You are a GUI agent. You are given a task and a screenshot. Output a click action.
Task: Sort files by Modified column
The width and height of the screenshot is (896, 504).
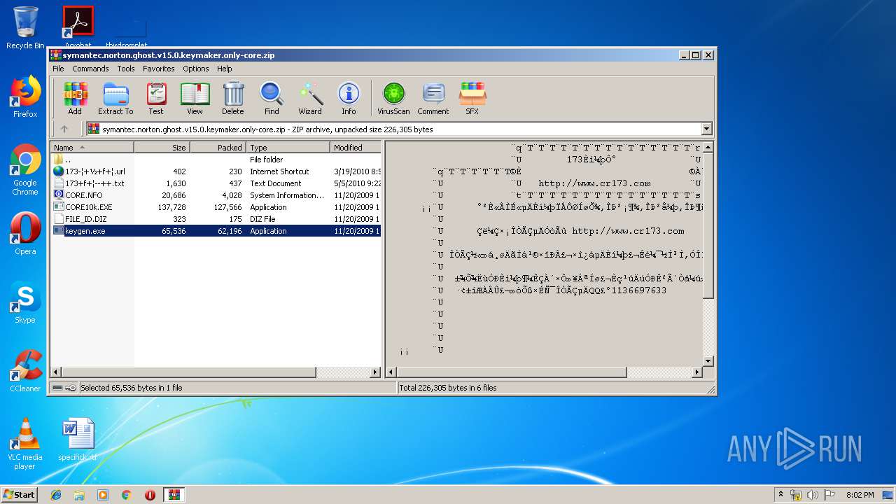355,148
